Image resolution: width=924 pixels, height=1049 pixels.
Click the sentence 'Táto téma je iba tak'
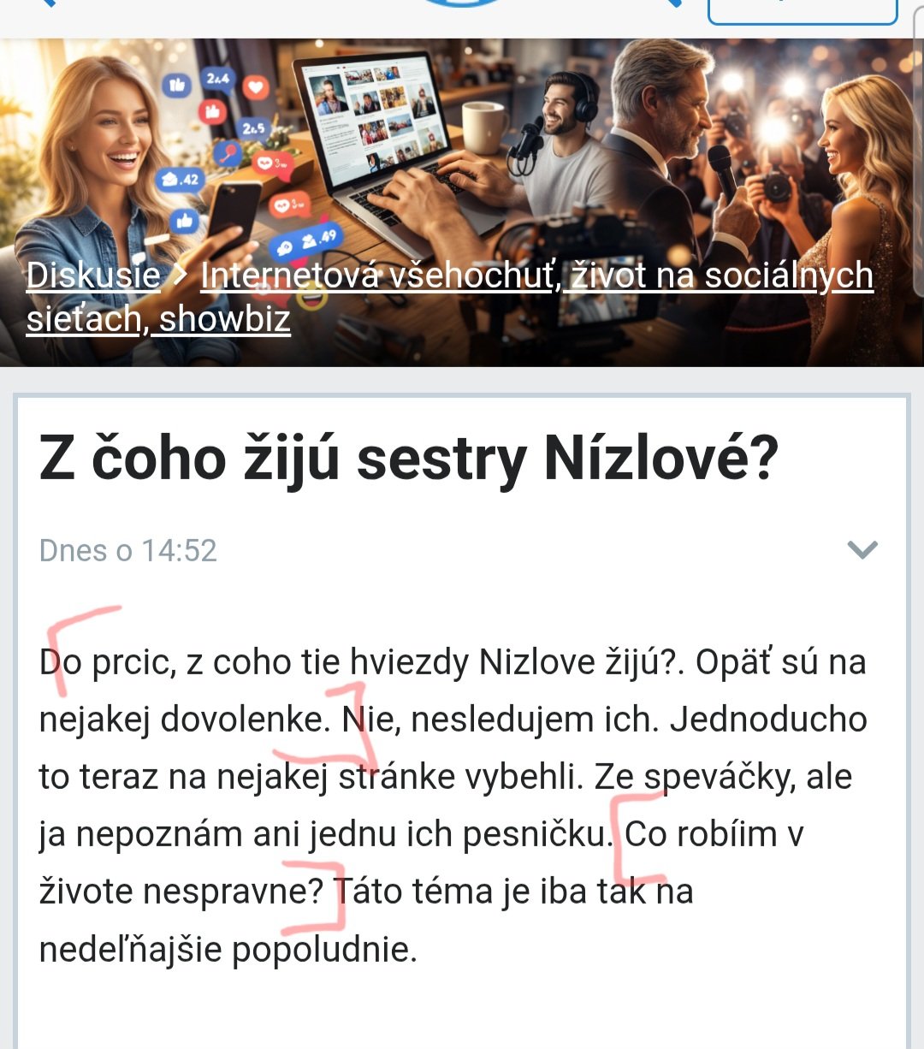click(490, 892)
